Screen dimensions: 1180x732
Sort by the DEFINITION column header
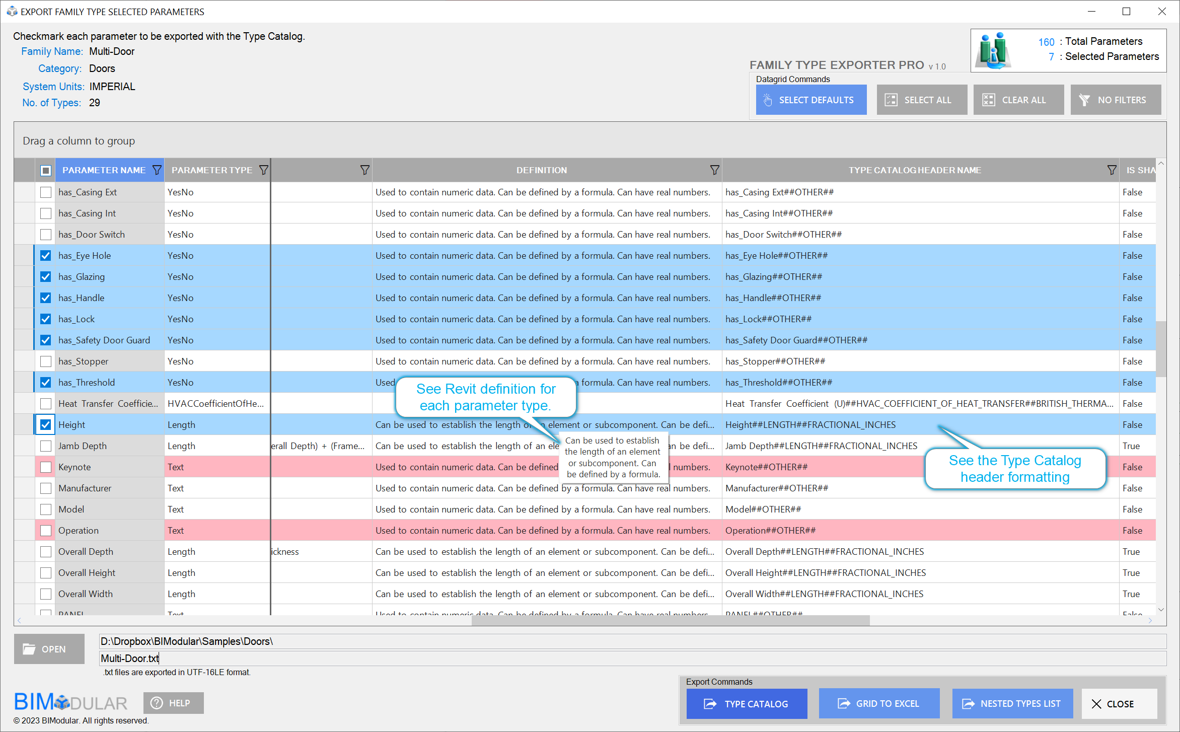(541, 170)
